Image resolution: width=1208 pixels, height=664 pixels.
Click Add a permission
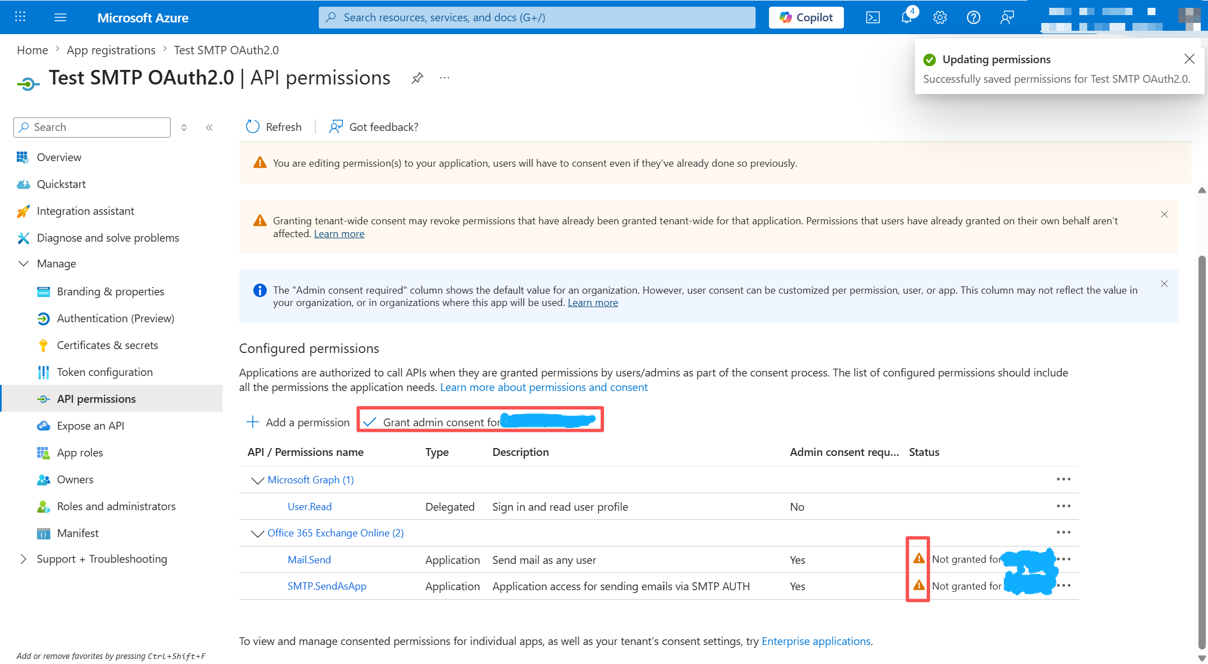point(298,422)
